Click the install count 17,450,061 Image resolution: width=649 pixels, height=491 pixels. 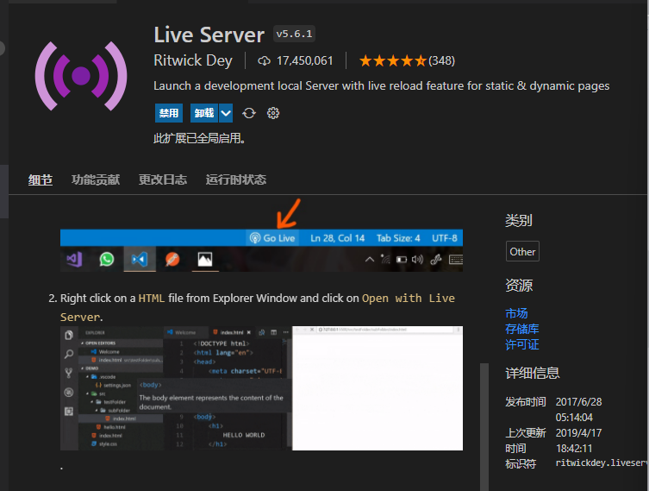point(304,61)
